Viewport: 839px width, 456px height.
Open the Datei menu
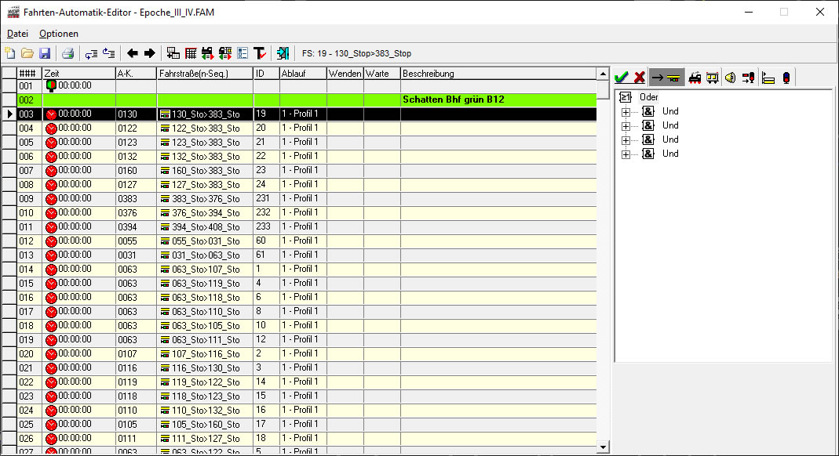click(17, 34)
